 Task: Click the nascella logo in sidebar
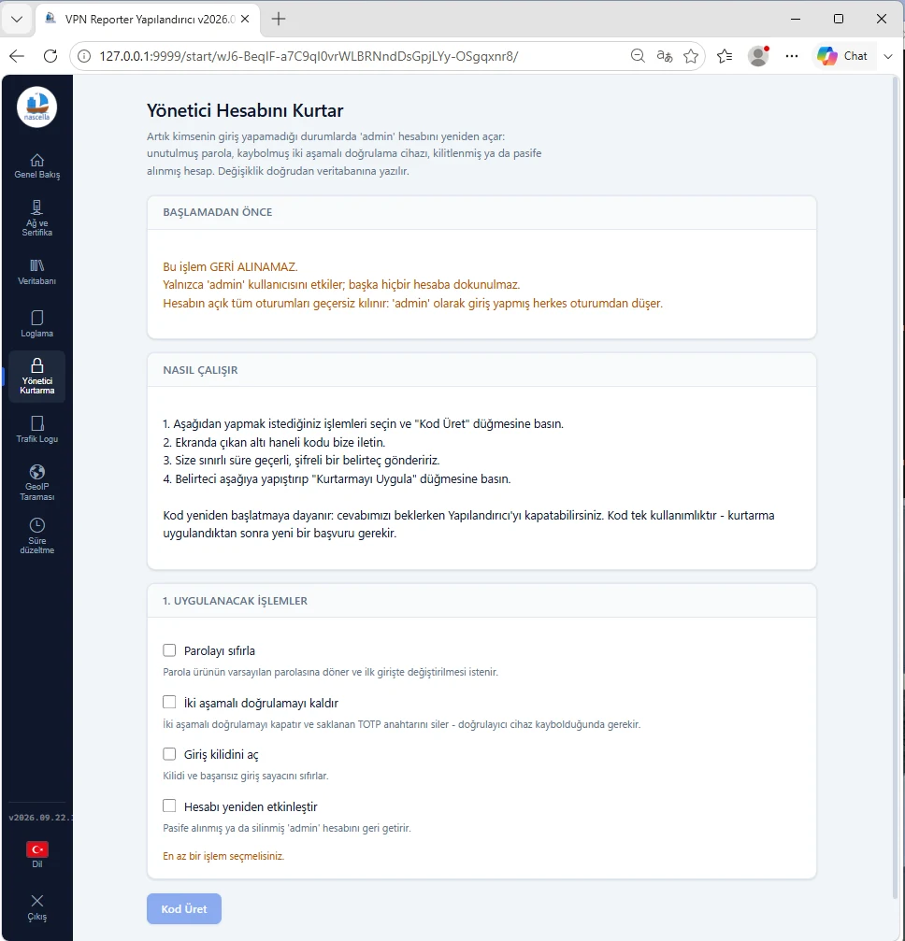(x=36, y=107)
